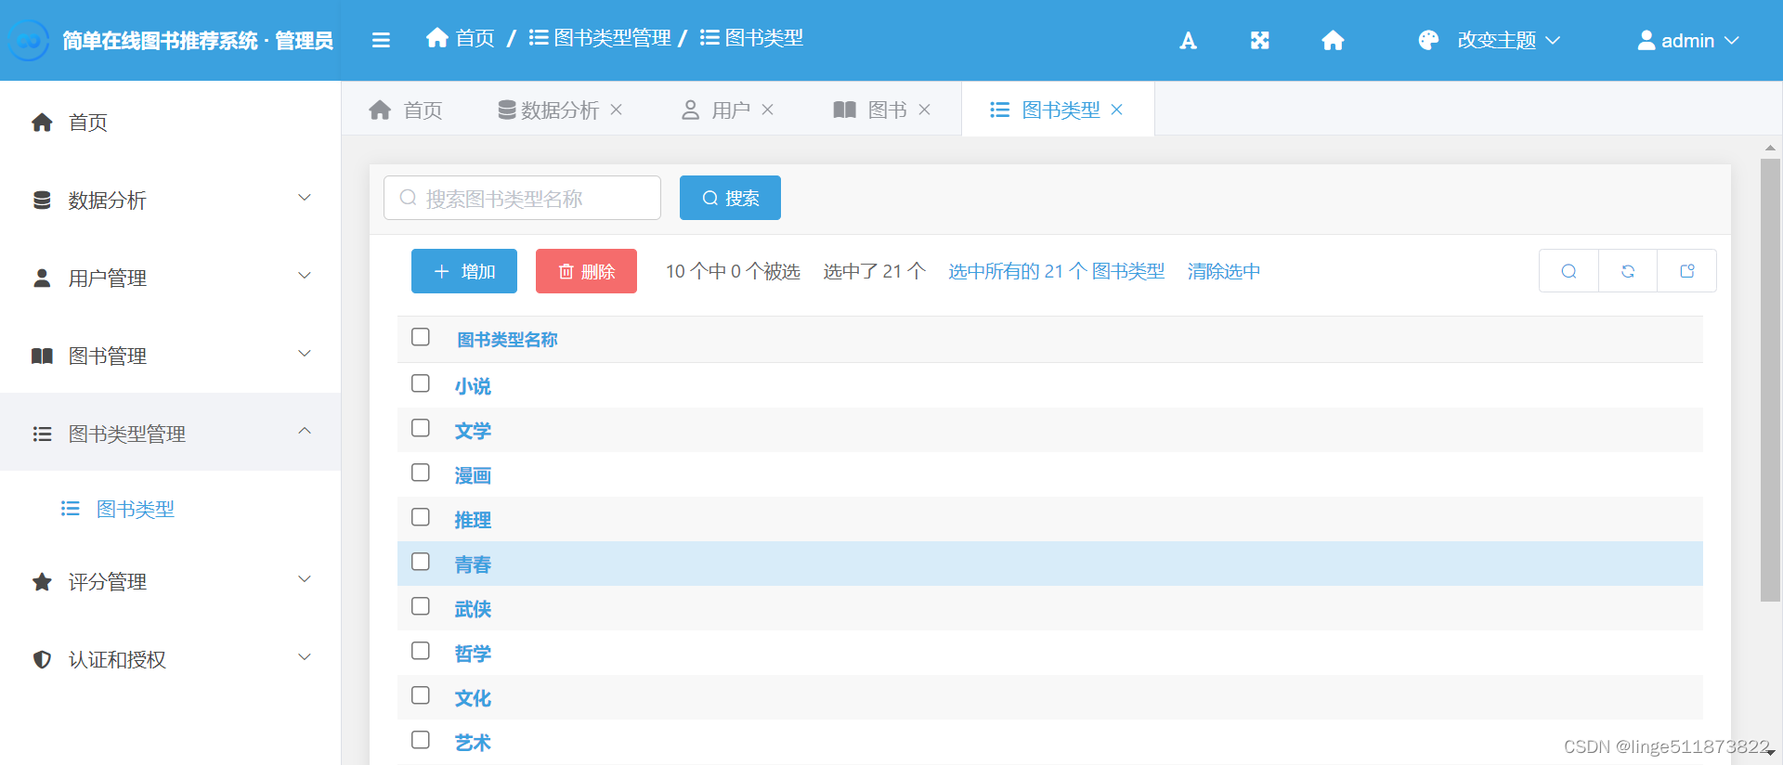Focus the 搜索图书类型名称 input field

pyautogui.click(x=522, y=198)
